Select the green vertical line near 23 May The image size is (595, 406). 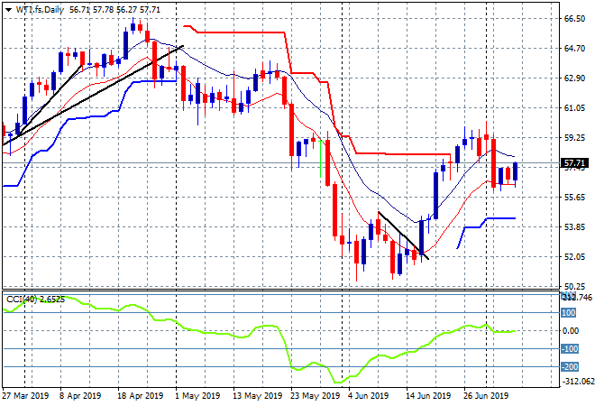click(321, 159)
